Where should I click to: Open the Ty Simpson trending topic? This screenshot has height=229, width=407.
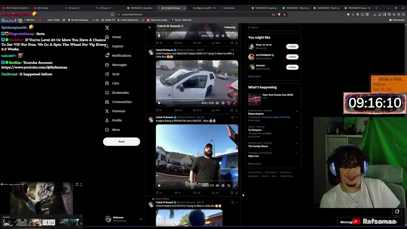pos(255,130)
